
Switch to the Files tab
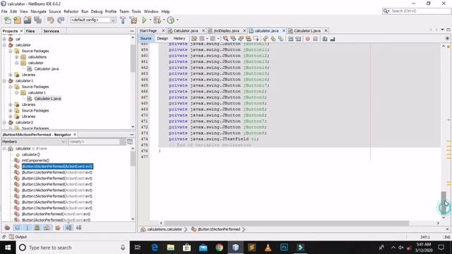(x=30, y=31)
